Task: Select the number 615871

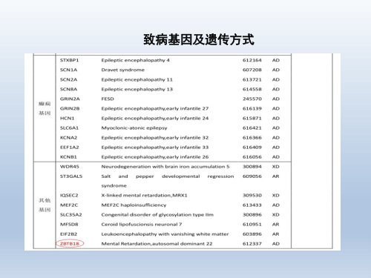Action: (x=252, y=118)
